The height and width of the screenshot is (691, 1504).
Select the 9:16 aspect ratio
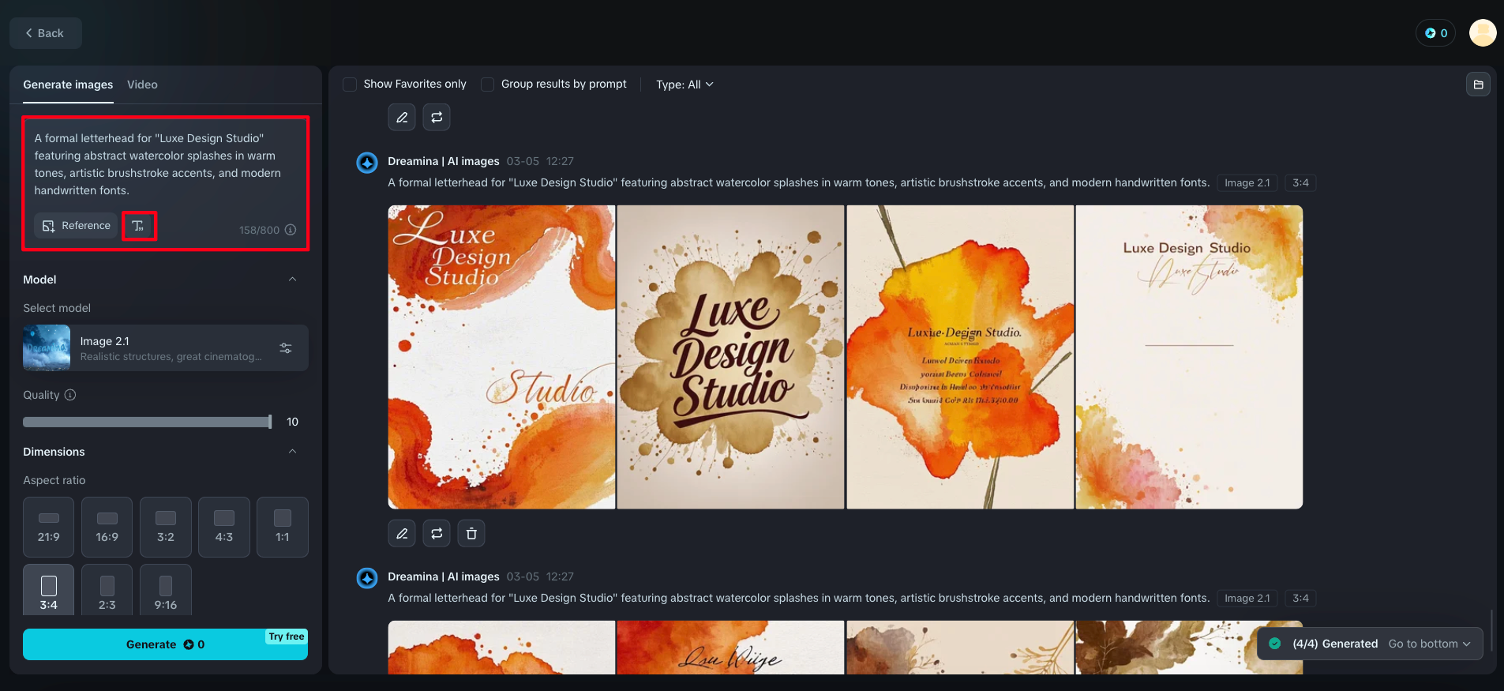point(166,590)
